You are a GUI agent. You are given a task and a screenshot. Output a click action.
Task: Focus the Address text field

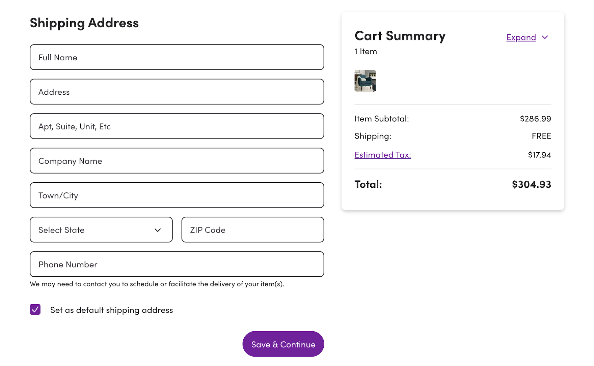pyautogui.click(x=177, y=92)
